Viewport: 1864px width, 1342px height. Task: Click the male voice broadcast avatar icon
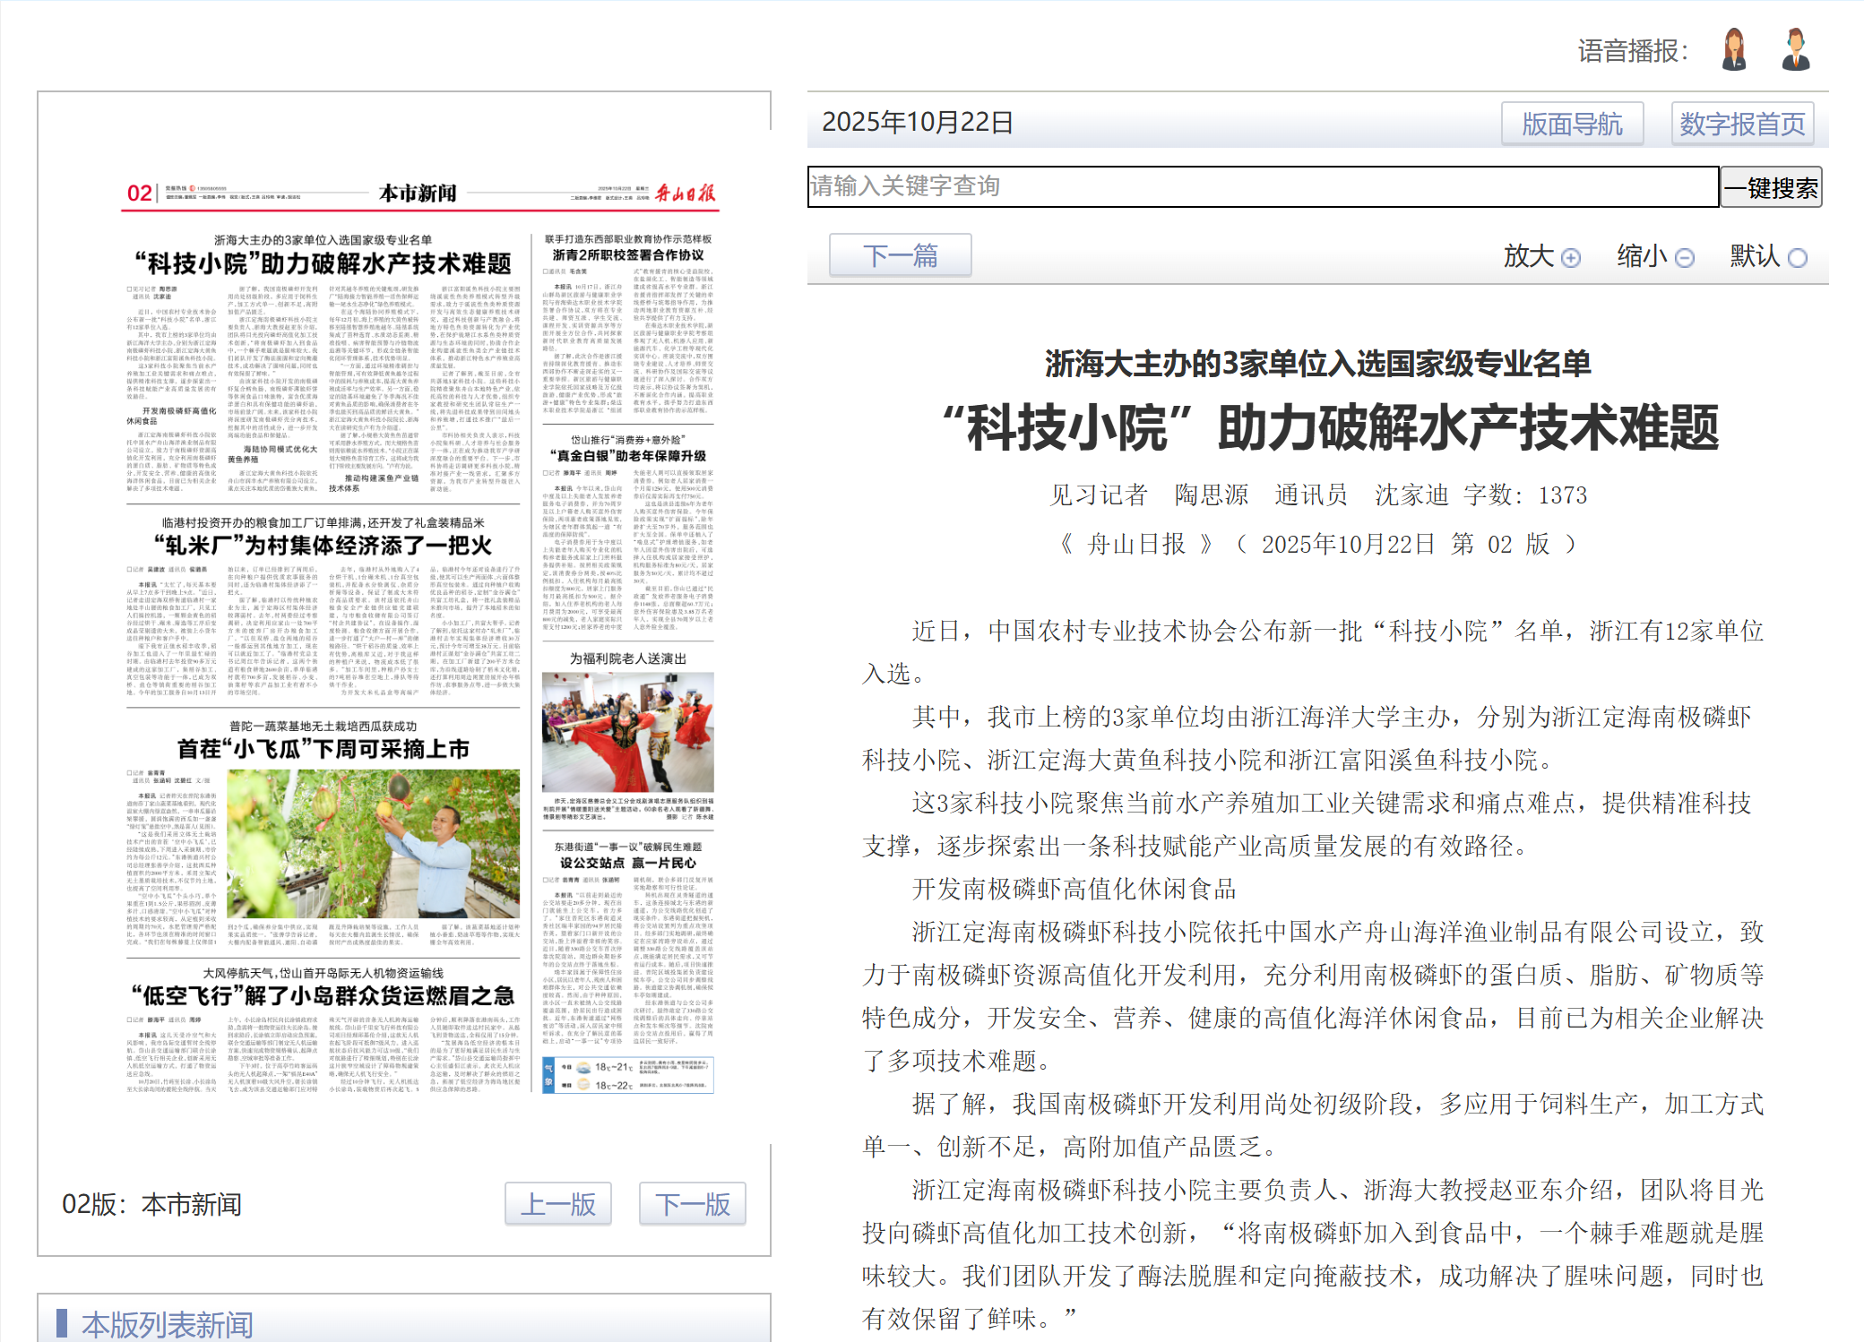tap(1795, 49)
